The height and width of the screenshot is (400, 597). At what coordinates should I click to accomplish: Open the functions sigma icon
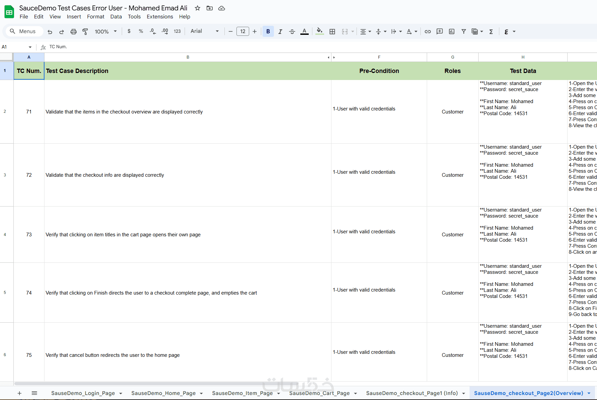[491, 31]
